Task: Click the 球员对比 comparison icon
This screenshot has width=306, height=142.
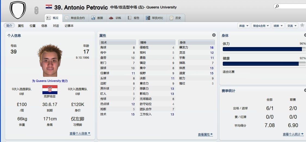Action: click(x=148, y=18)
